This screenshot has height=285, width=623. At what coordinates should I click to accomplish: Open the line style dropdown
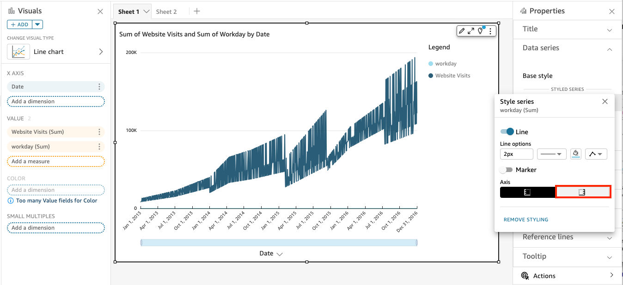[x=551, y=154]
